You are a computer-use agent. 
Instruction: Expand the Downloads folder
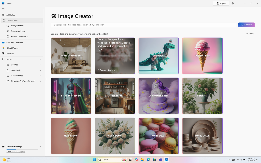point(40,70)
